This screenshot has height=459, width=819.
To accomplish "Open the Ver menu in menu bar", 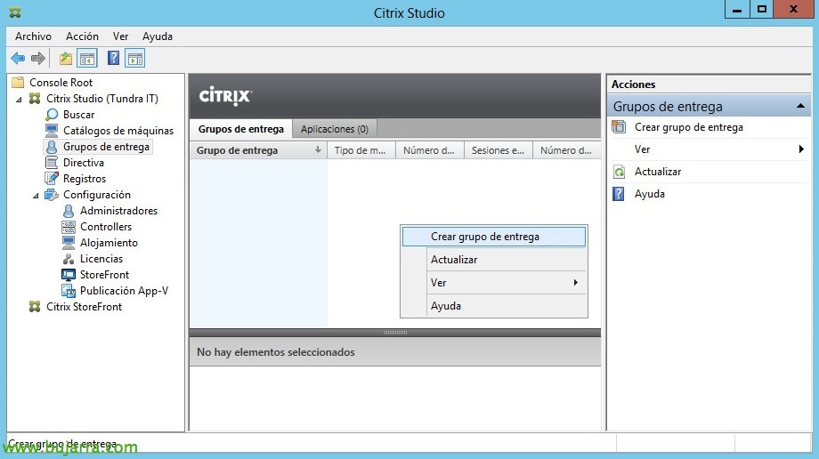I will click(x=120, y=36).
